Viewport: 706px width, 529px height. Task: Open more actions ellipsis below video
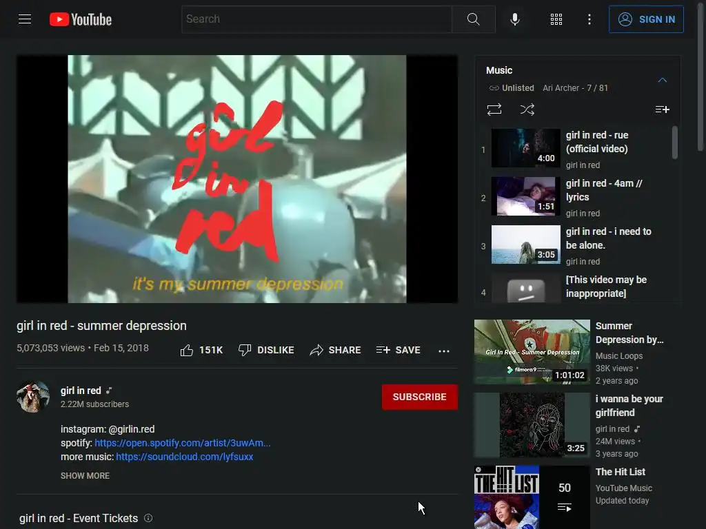(x=443, y=351)
